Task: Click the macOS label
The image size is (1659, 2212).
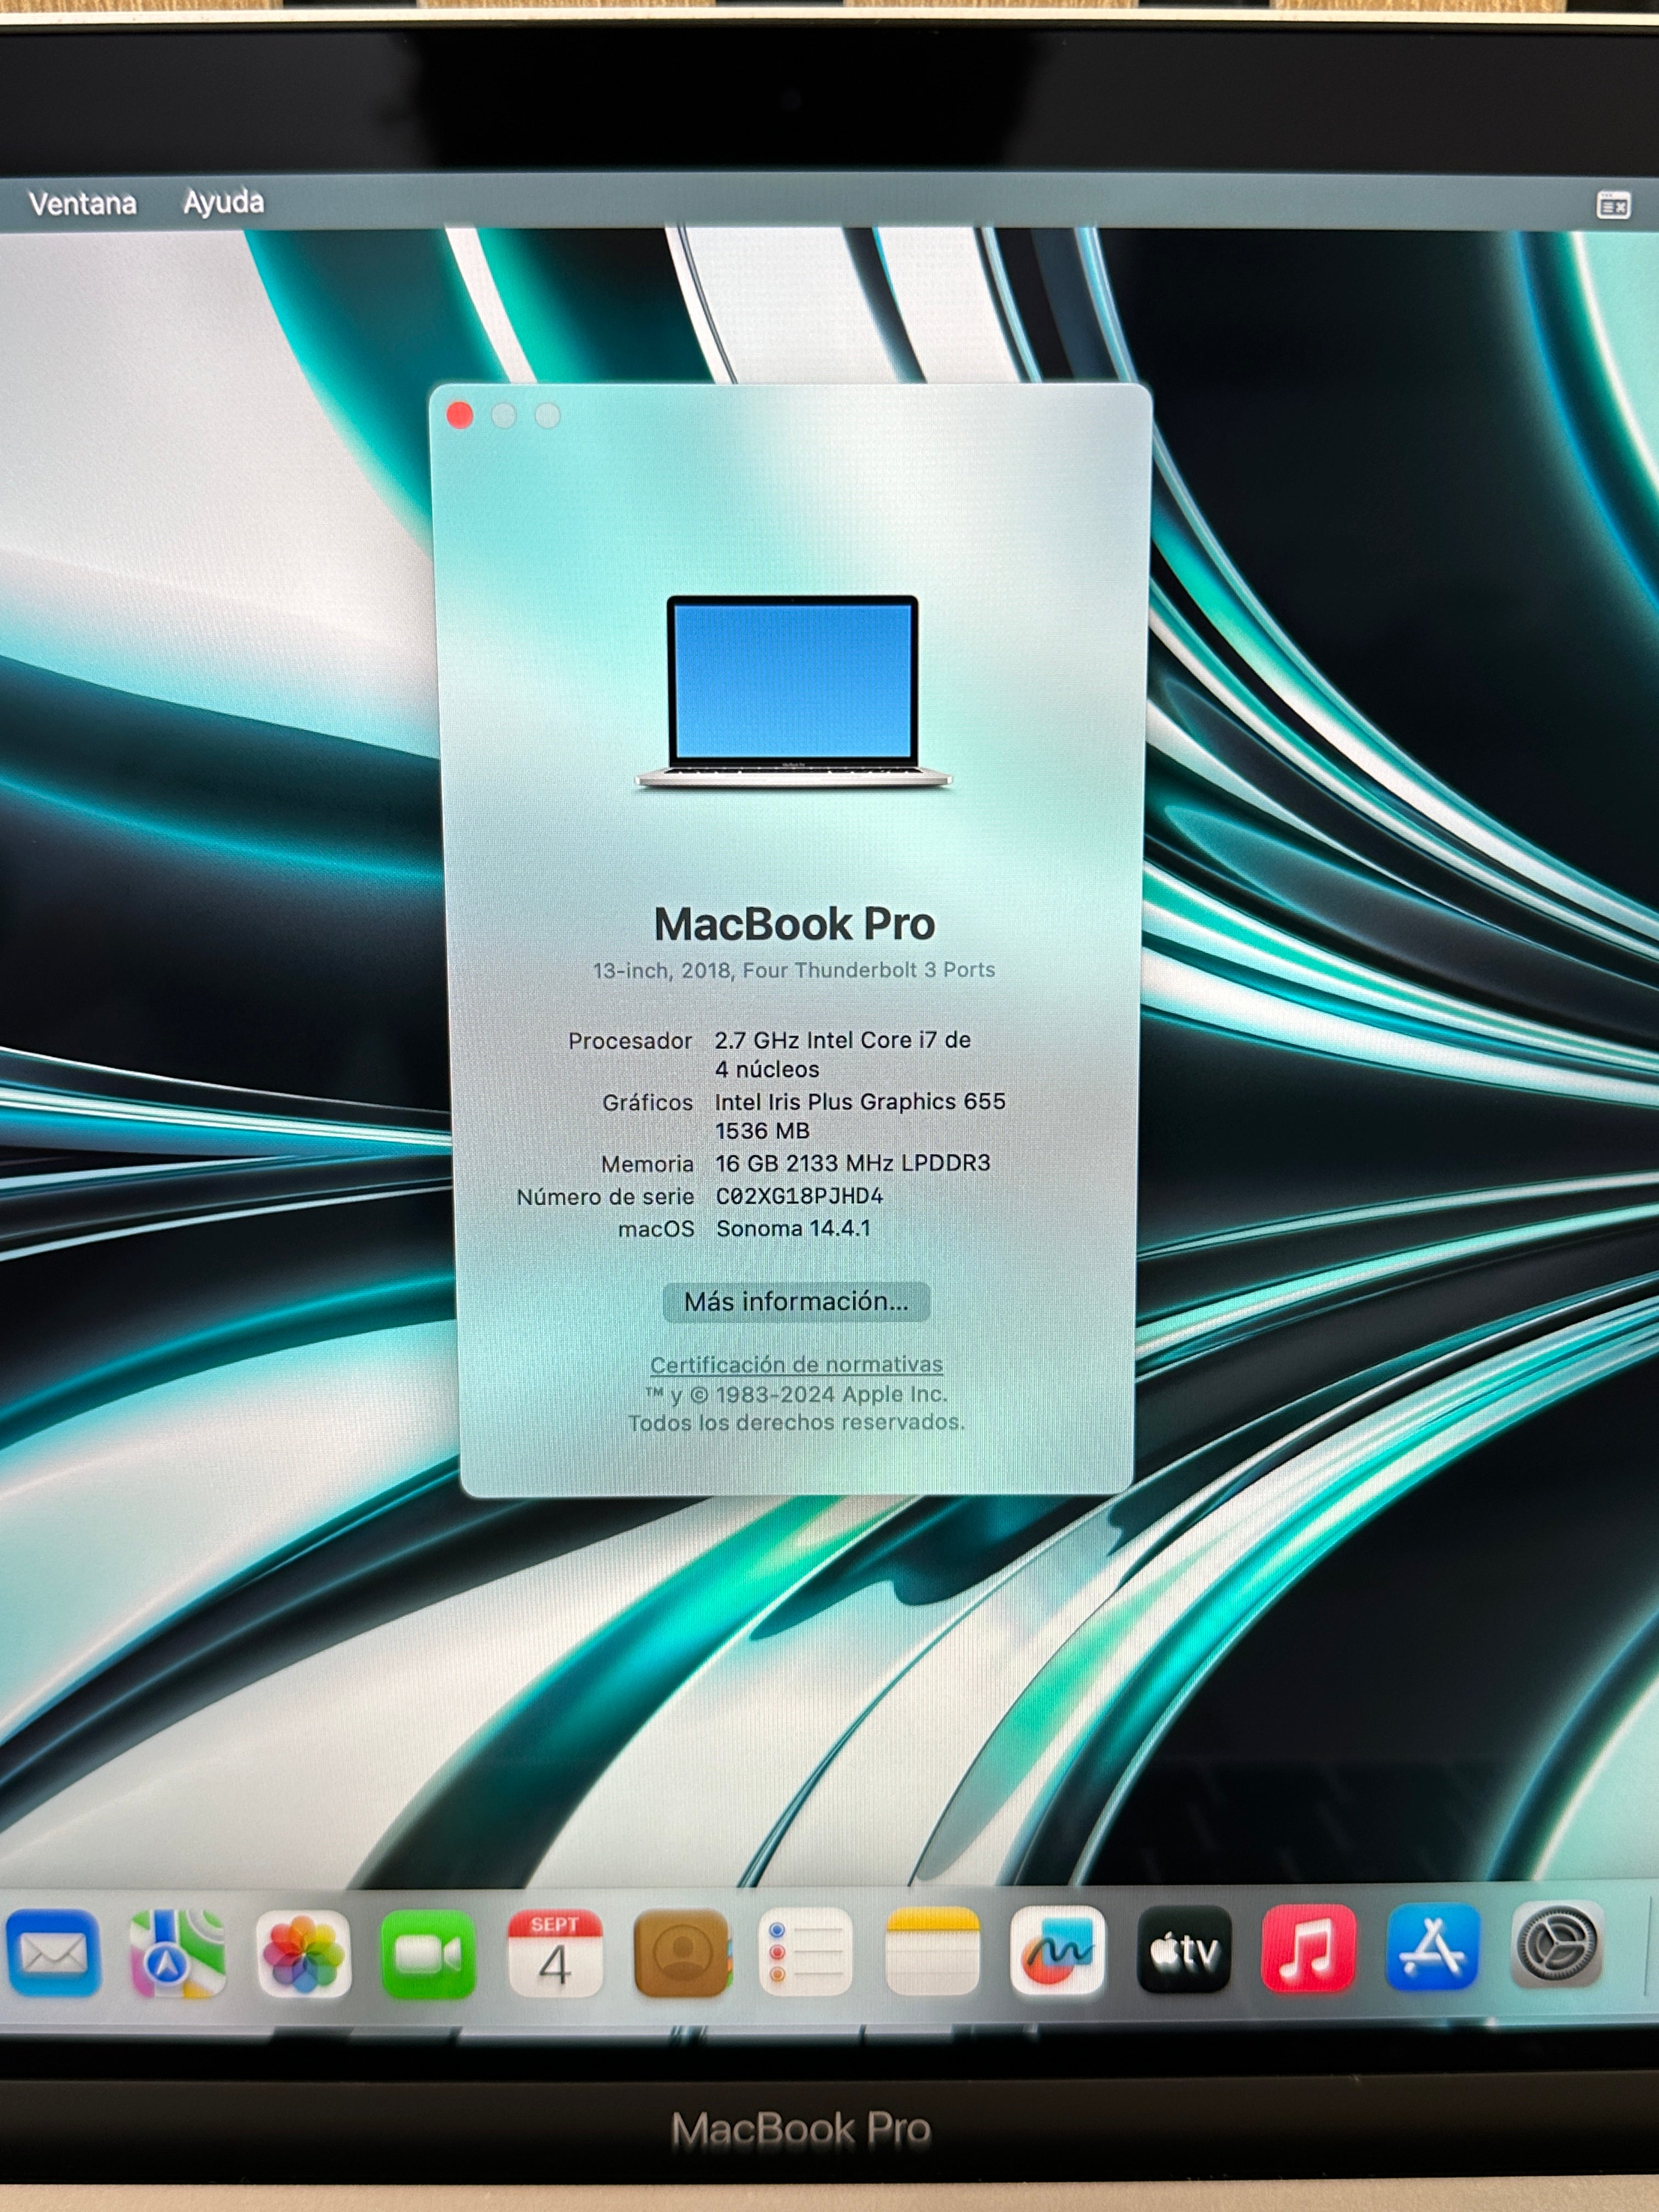Action: pos(656,1229)
